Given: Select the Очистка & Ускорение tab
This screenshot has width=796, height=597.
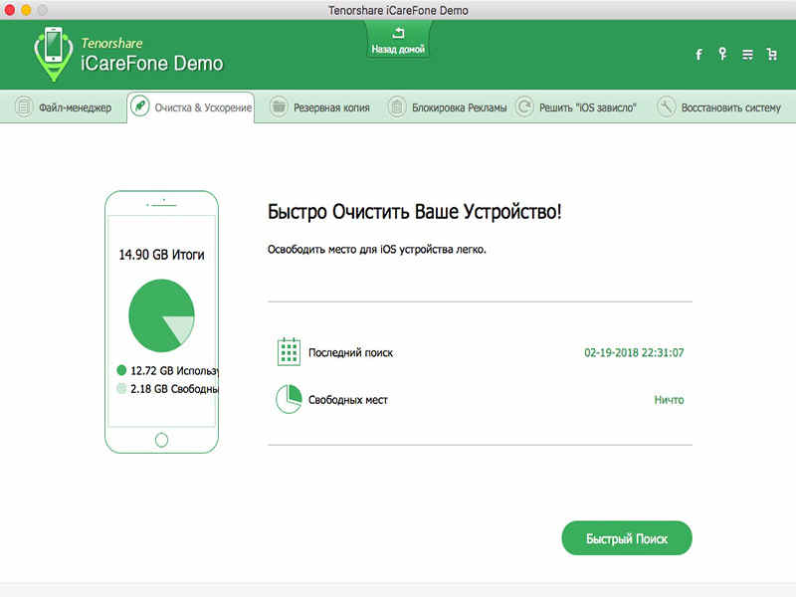Looking at the screenshot, I should pyautogui.click(x=191, y=107).
